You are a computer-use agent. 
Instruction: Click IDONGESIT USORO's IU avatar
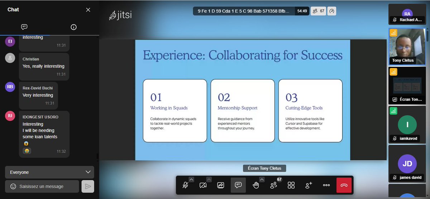click(10, 116)
